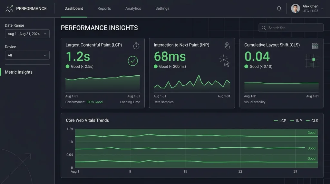The width and height of the screenshot is (330, 184).
Task: Click the 0.04 CLS value
Action: 257,57
